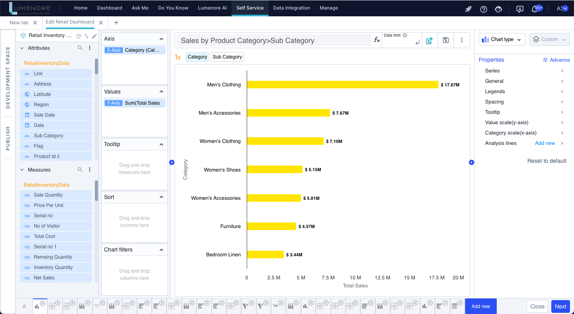
Task: Click the rocket icon in top bar
Action: click(x=468, y=9)
